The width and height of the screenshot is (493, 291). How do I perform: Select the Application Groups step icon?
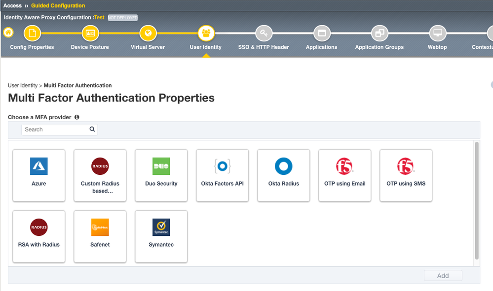pos(379,33)
